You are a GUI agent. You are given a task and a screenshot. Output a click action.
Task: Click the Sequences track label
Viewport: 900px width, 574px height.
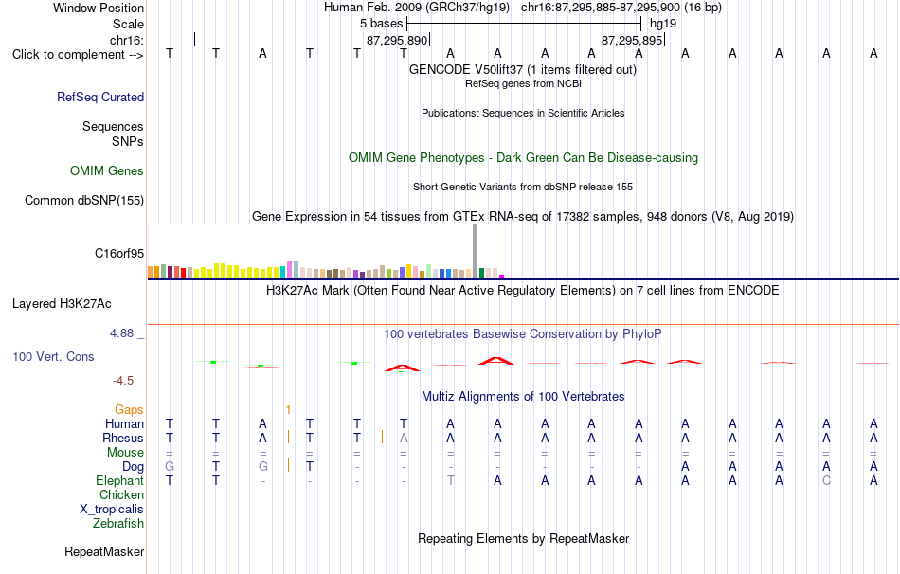113,126
